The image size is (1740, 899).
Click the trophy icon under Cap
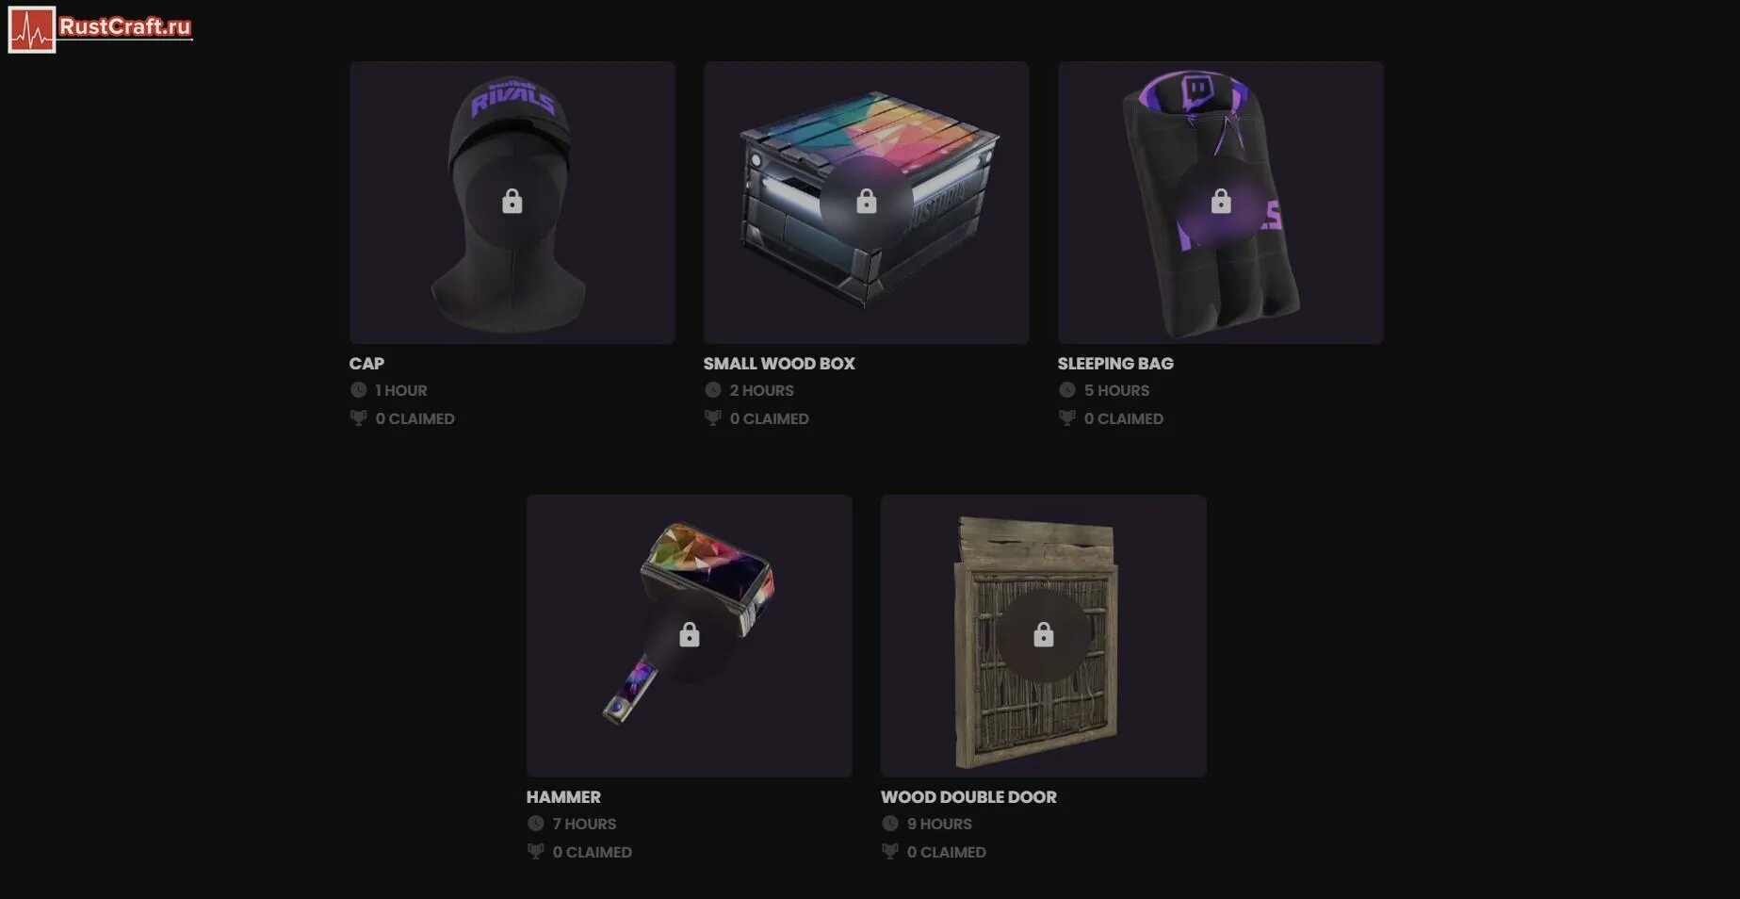tap(358, 417)
